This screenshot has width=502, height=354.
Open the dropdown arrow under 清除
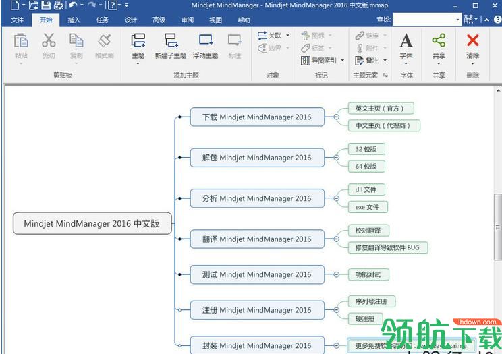click(x=472, y=63)
